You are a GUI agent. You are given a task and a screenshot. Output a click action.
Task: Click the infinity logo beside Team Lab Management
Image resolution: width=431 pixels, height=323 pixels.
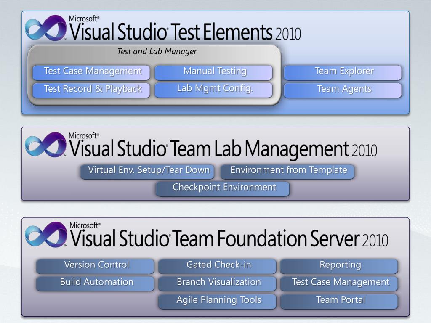tap(45, 145)
